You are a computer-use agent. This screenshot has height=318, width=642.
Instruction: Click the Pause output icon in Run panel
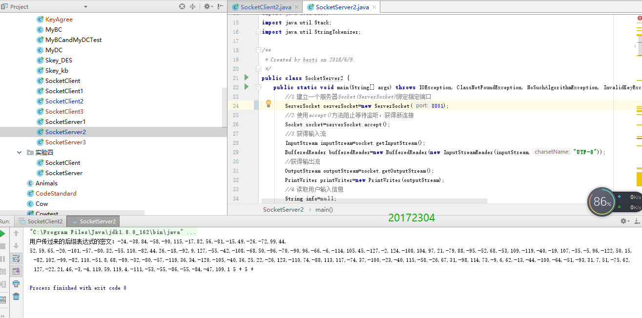[x=2, y=259]
